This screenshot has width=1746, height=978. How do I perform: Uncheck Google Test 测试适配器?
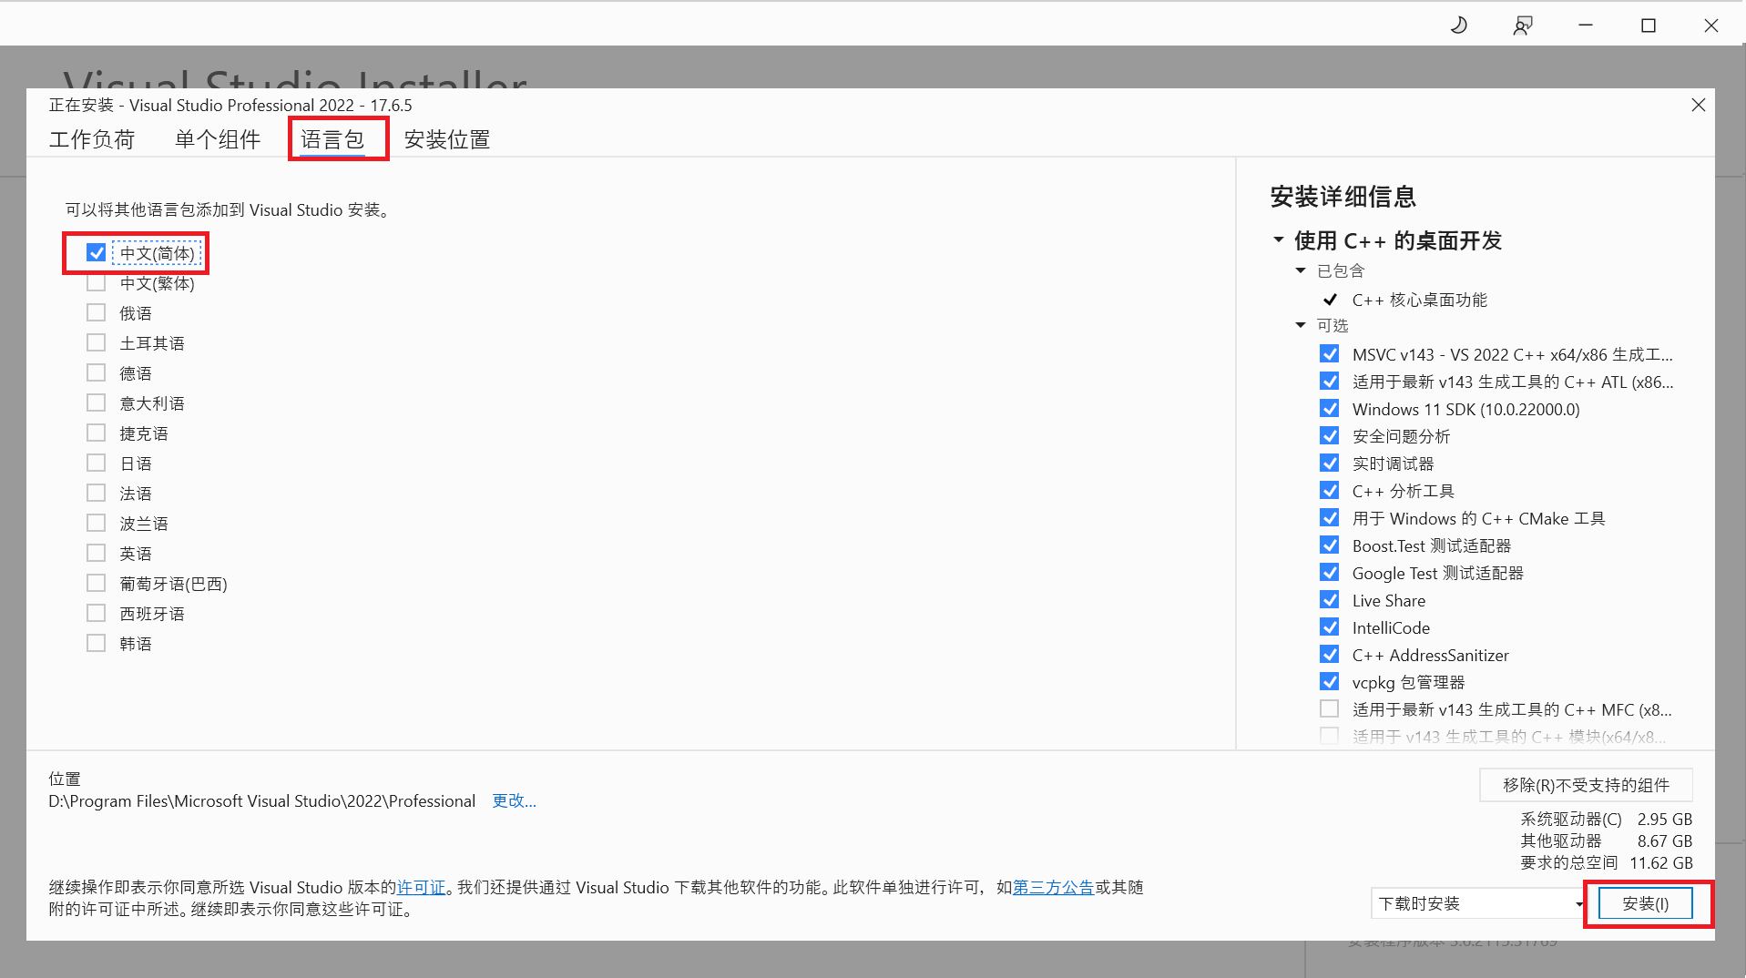coord(1330,573)
